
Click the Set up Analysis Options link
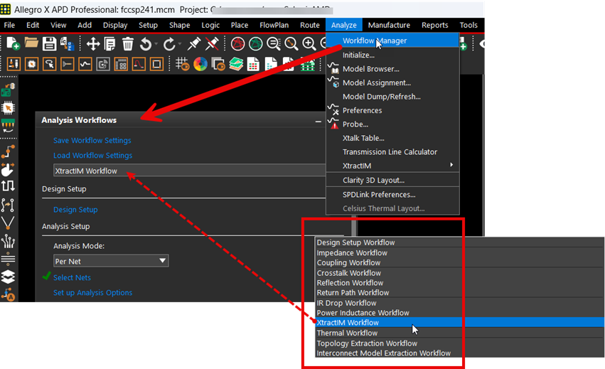coord(92,293)
